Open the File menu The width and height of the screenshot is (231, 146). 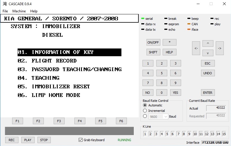(x=5, y=11)
